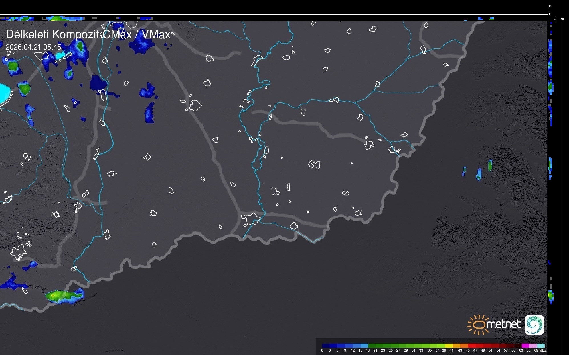The image size is (569, 355).
Task: Click the large cyan echo on left edge
Action: pyautogui.click(x=4, y=93)
